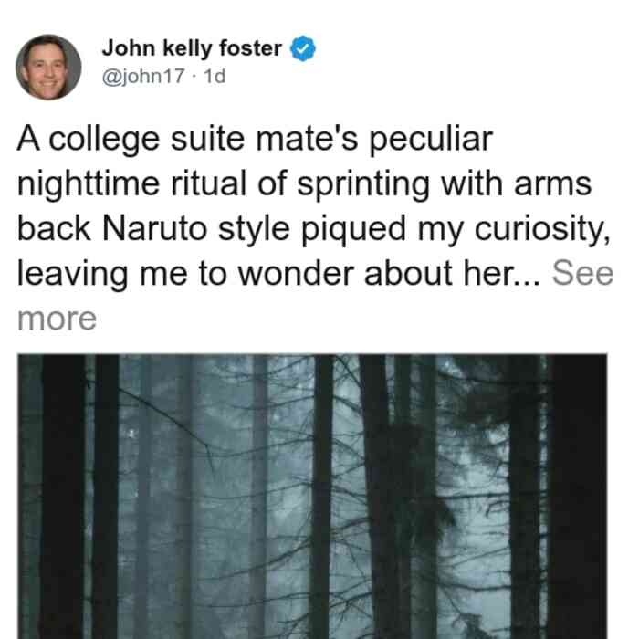Click the dot separator between handle and 1d
This screenshot has width=639, height=639.
pos(194,76)
